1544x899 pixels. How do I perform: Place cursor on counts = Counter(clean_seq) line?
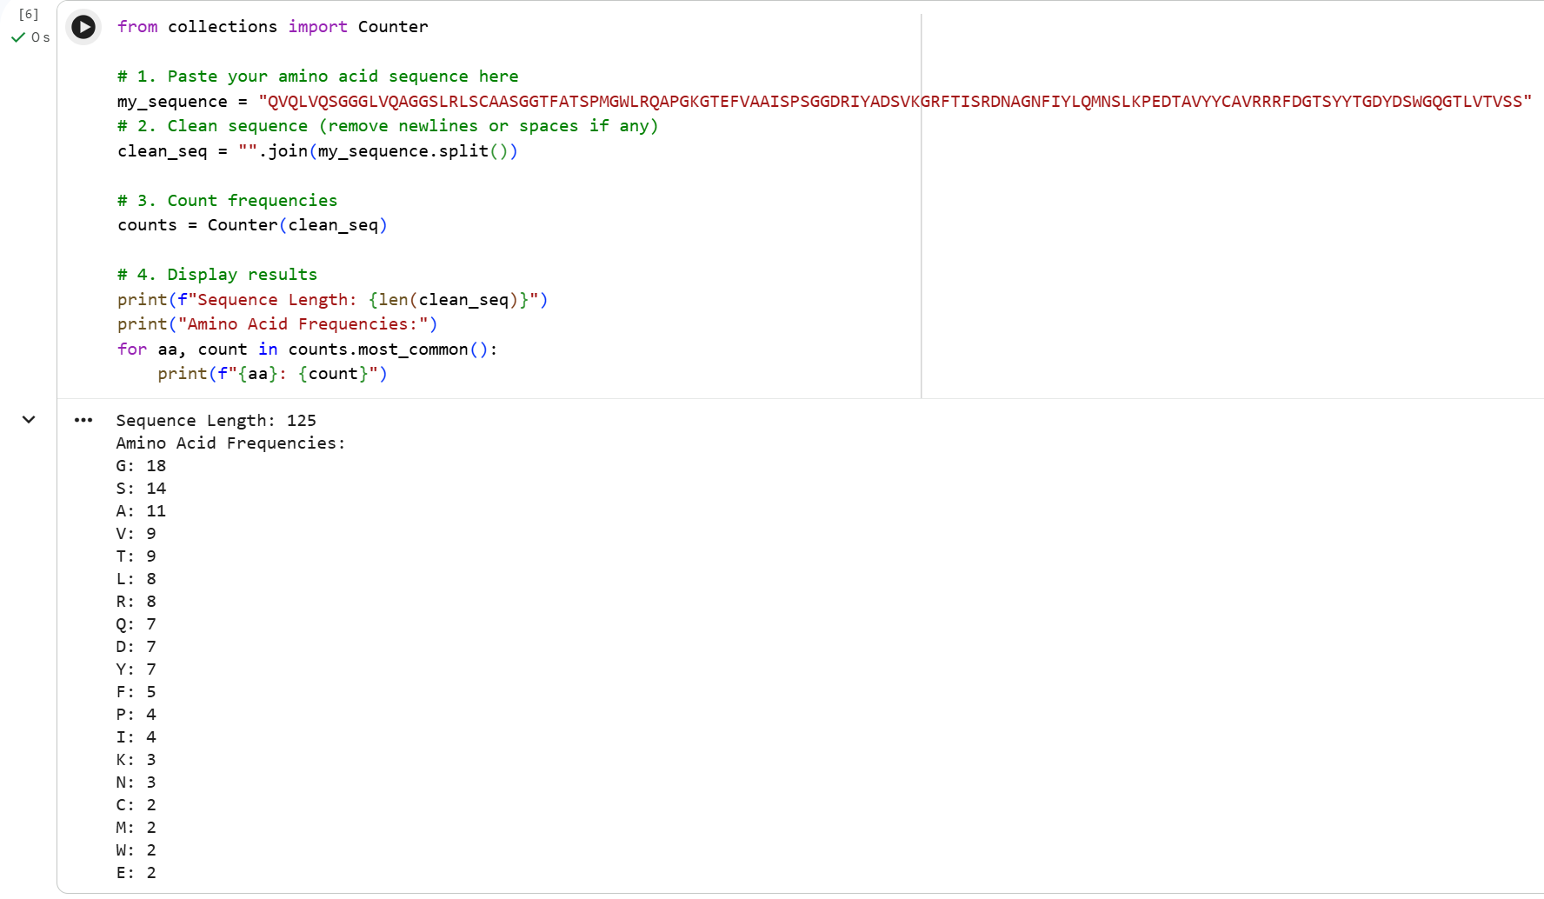[x=252, y=225]
